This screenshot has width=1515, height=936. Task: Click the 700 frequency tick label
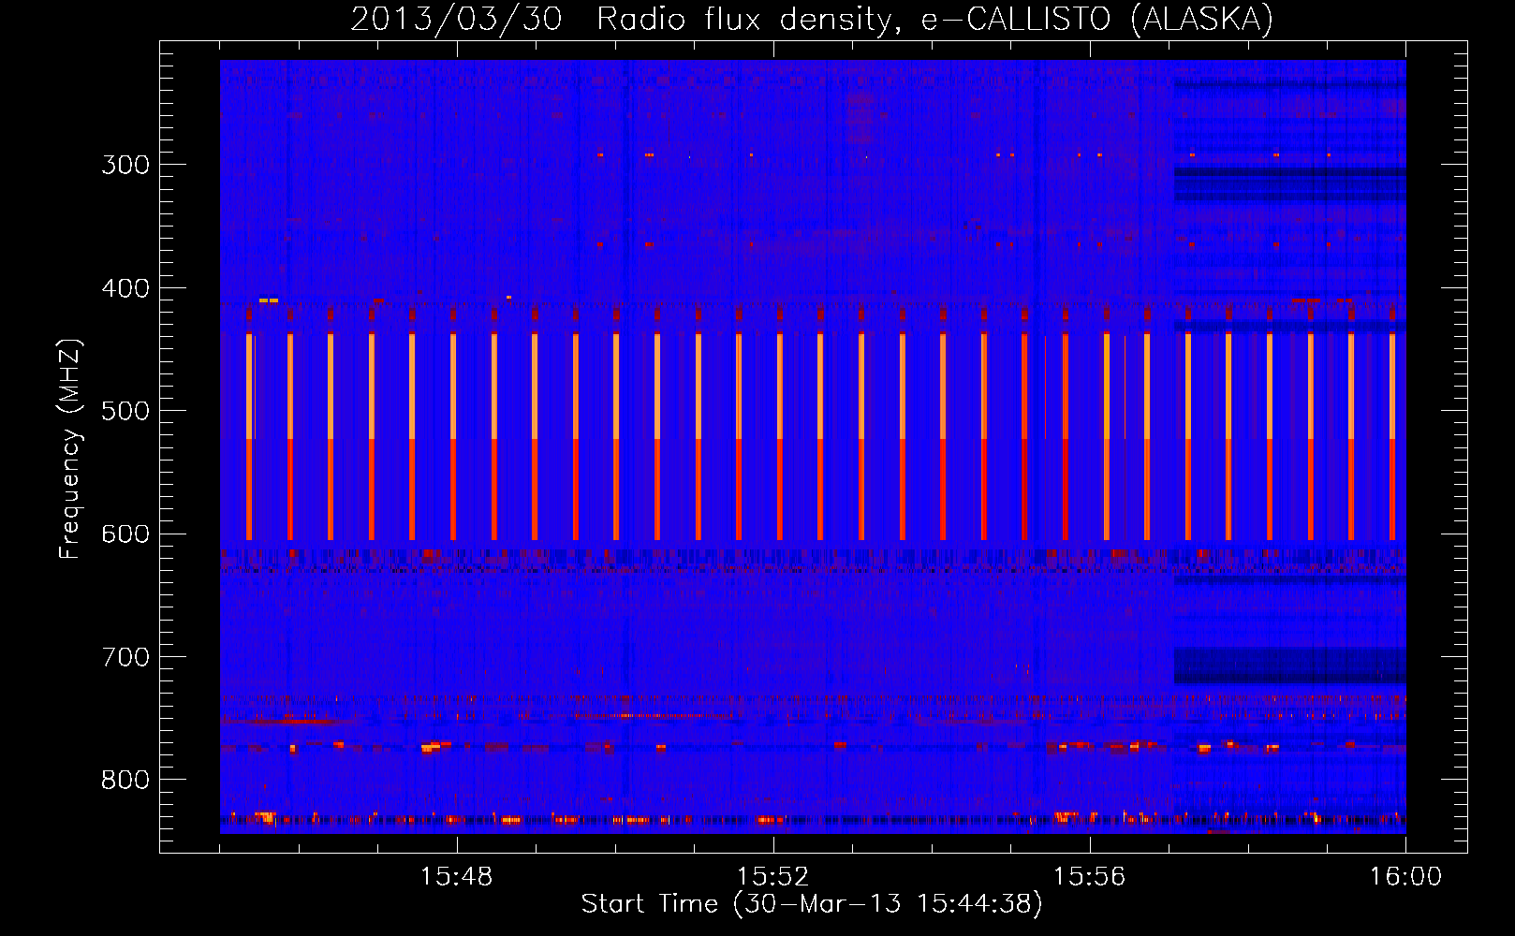tap(125, 657)
